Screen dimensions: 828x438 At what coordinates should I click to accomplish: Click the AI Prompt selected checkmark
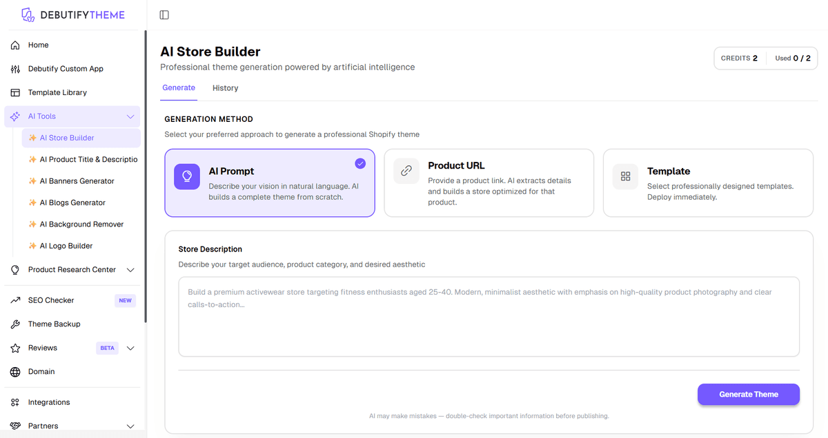[x=360, y=164]
